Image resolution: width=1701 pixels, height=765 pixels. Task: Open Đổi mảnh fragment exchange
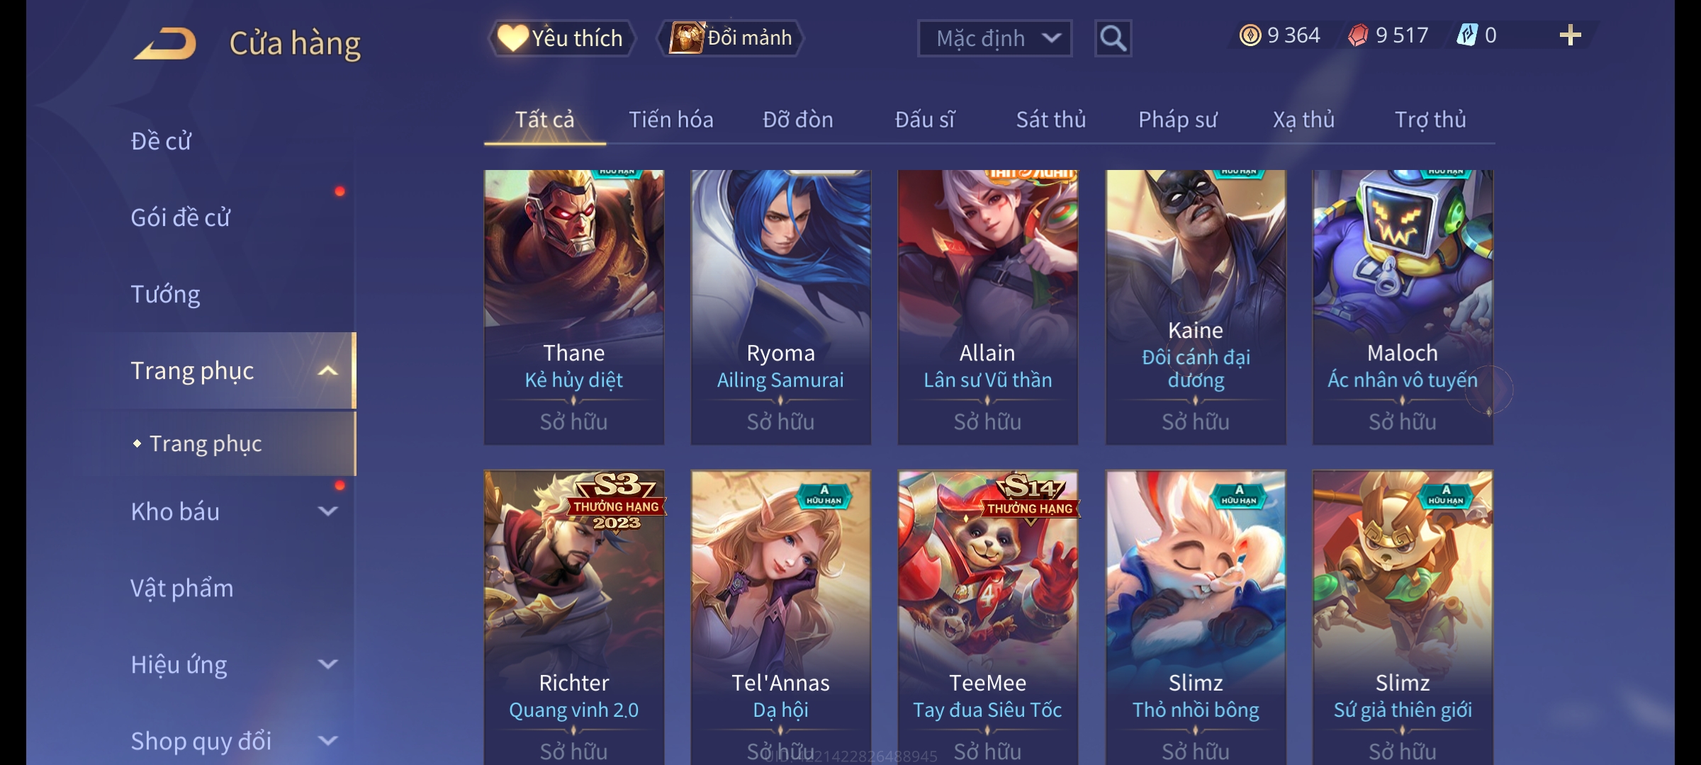click(x=731, y=38)
